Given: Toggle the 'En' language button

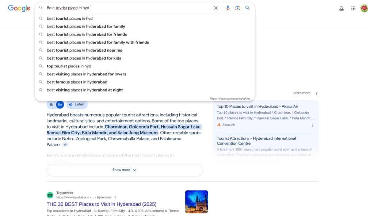Looking at the screenshot, I should 60,105.
